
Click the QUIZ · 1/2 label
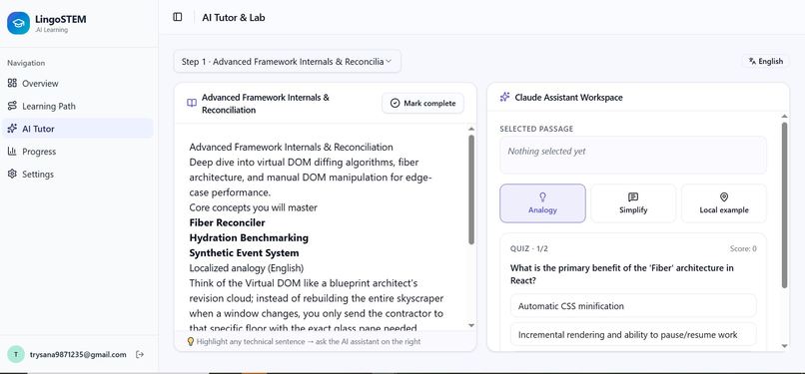(528, 249)
